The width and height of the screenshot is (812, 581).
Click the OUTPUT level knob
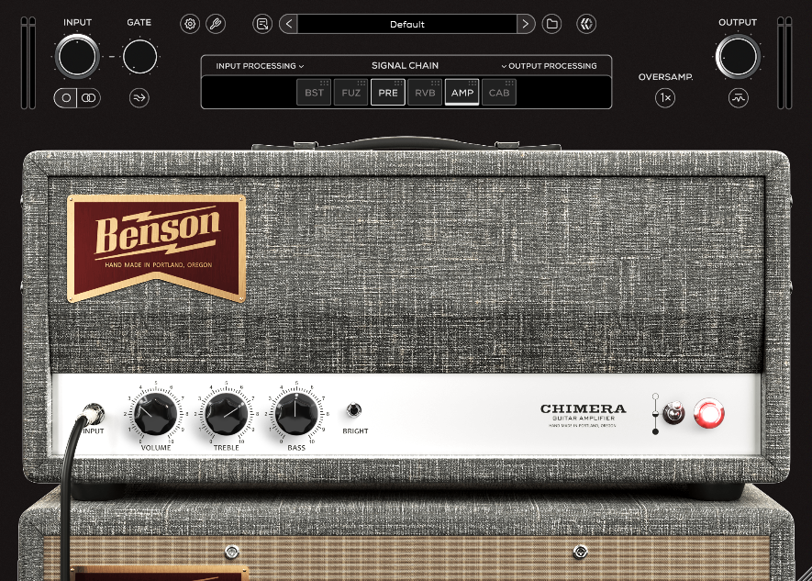point(738,55)
